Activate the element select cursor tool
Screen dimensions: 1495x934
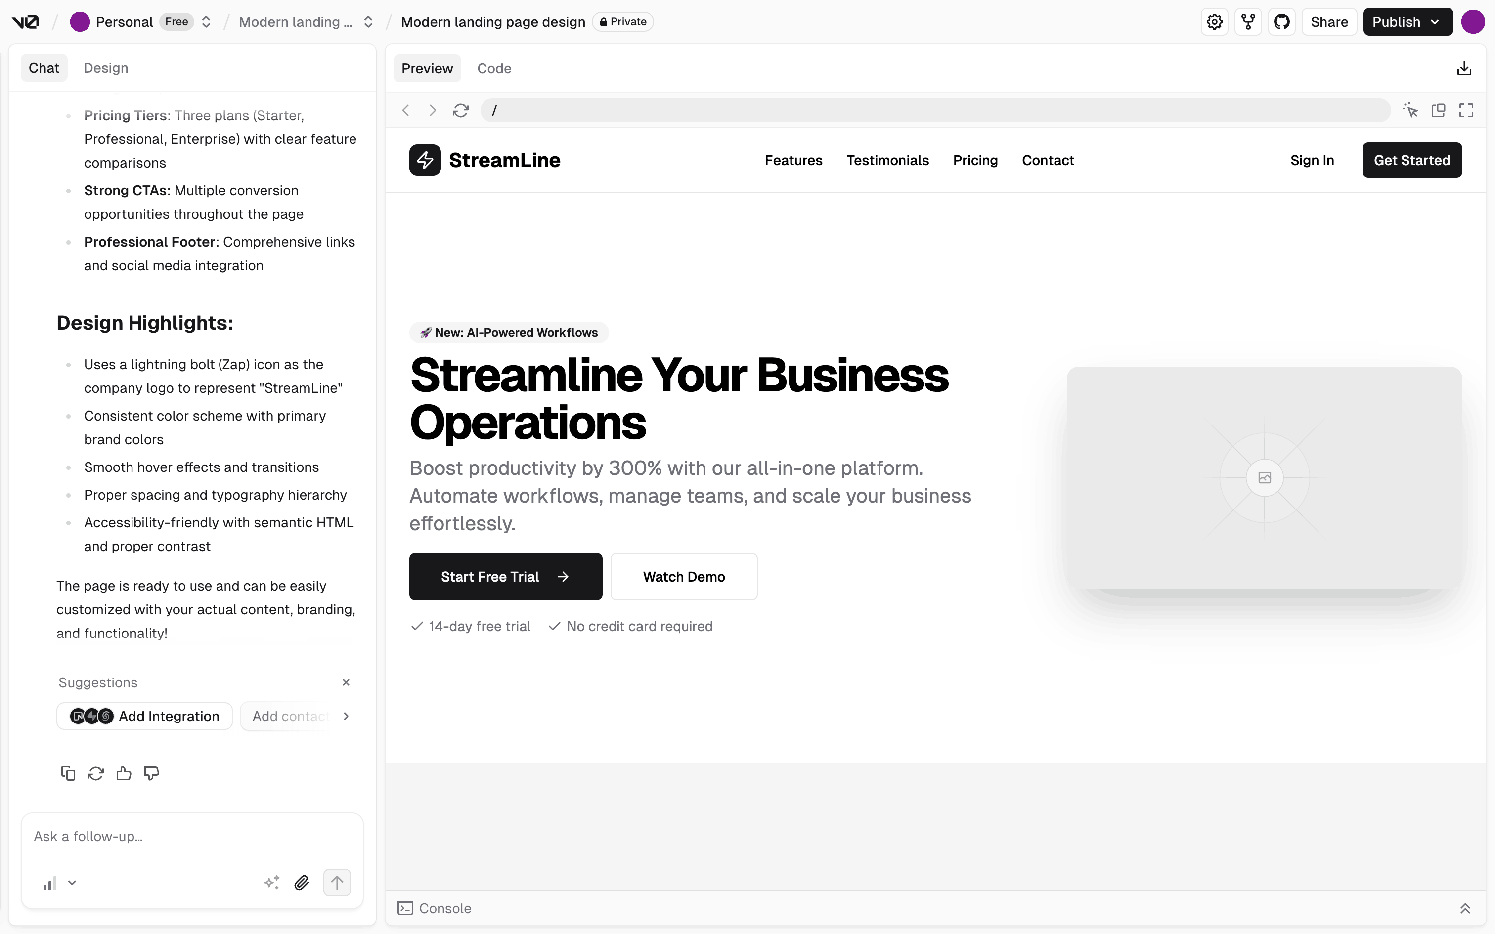coord(1410,111)
